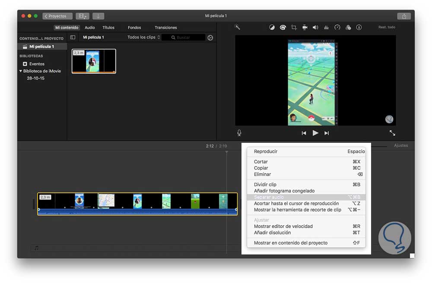Select the 2,3 m clip thumbnail in browser
The image size is (432, 283).
coord(94,61)
